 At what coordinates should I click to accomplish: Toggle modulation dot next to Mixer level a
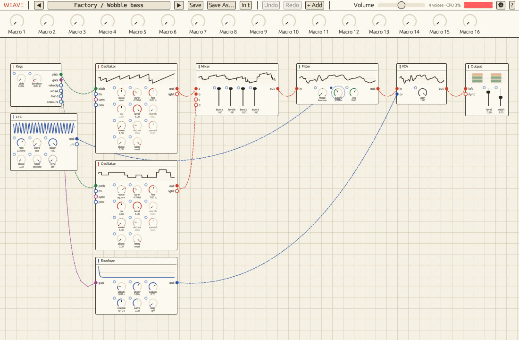click(x=215, y=88)
